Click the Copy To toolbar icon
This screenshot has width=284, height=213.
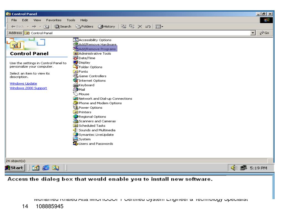pyautogui.click(x=132, y=26)
